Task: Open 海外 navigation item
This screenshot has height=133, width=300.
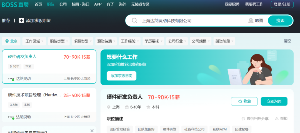Action: coord(122,4)
